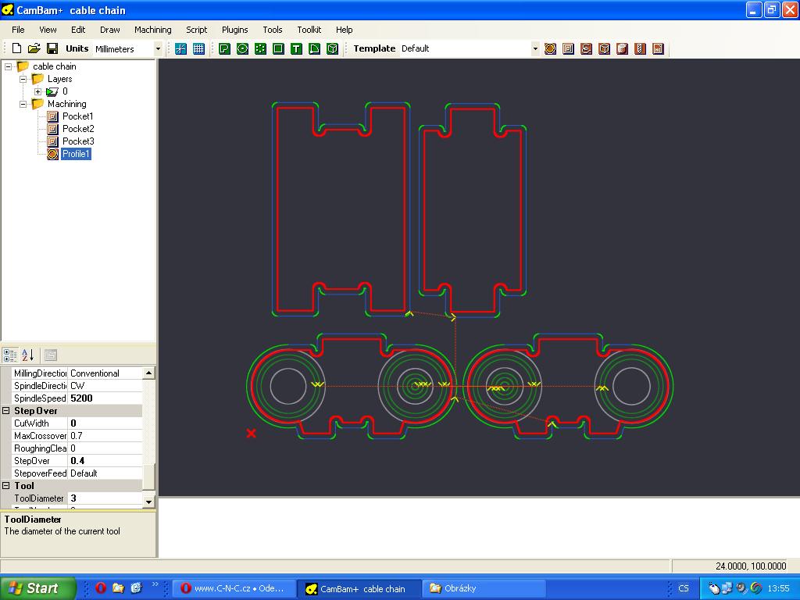The width and height of the screenshot is (800, 600).
Task: Open the Plugins menu
Action: click(234, 30)
